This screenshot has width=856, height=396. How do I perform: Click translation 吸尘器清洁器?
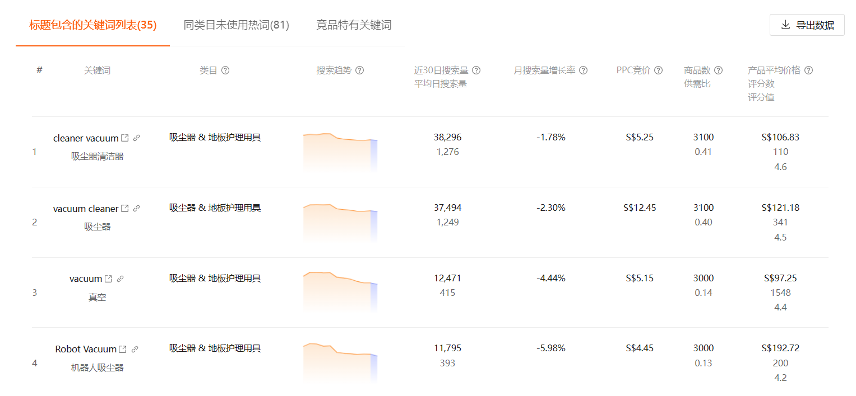tap(97, 157)
